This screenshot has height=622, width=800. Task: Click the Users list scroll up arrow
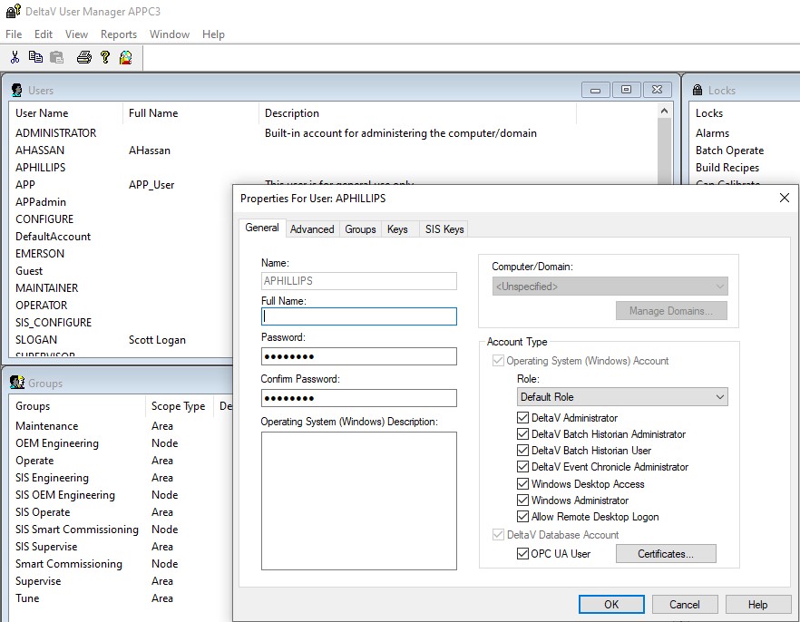pyautogui.click(x=664, y=112)
